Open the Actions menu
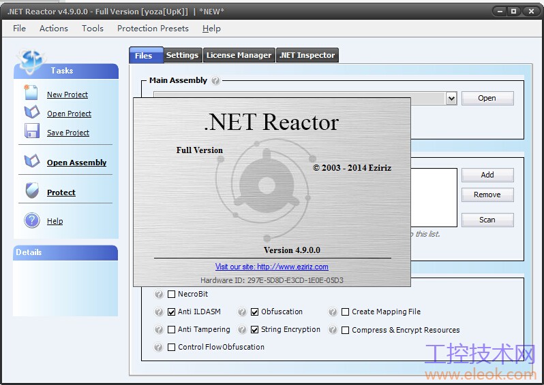This screenshot has height=385, width=544. tap(54, 29)
